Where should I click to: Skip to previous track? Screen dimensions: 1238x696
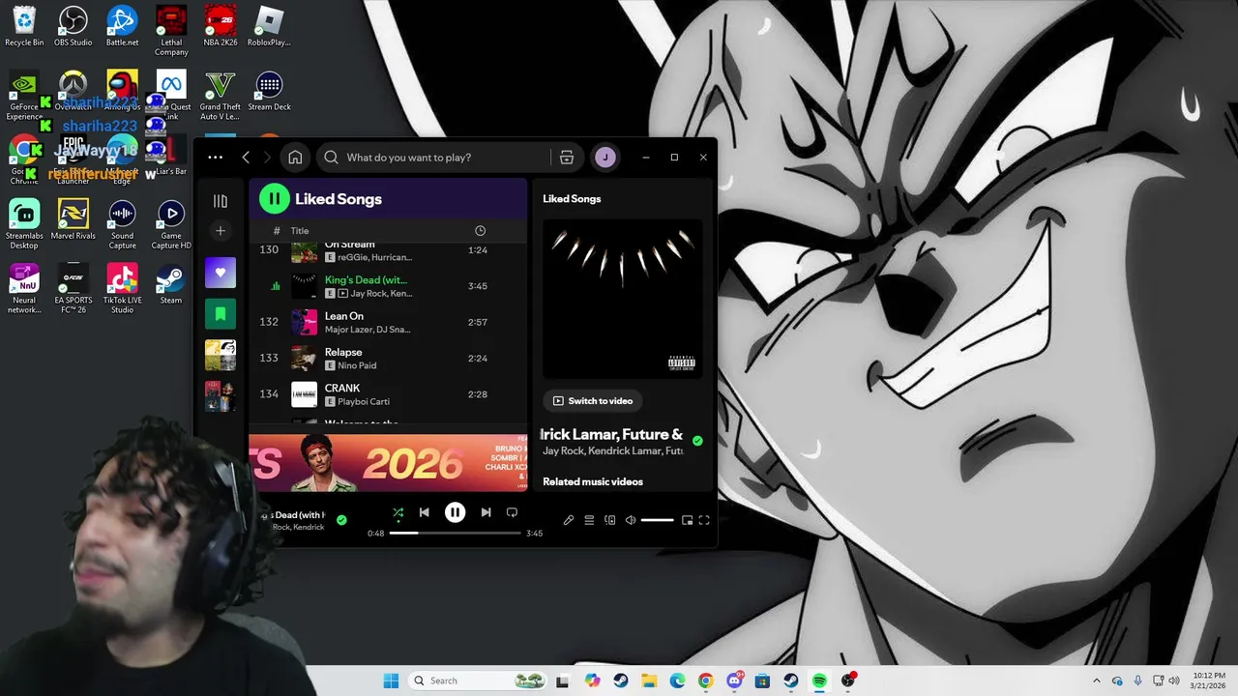point(424,513)
